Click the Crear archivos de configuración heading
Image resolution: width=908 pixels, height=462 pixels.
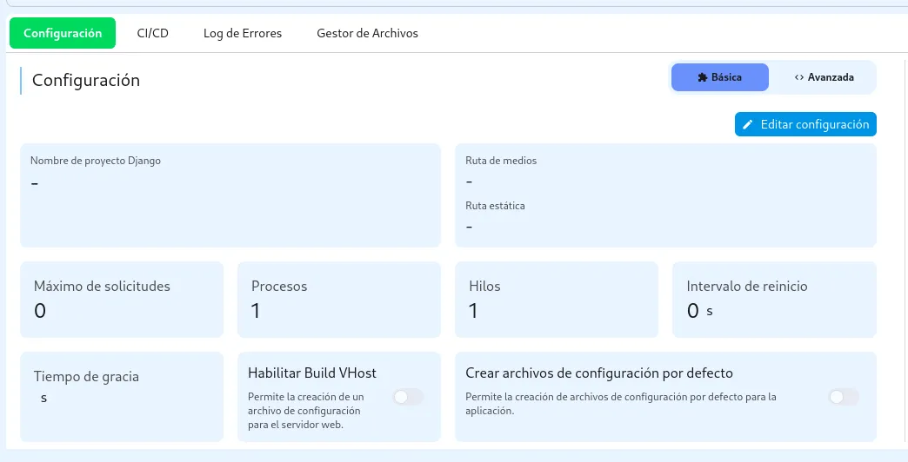(x=599, y=373)
